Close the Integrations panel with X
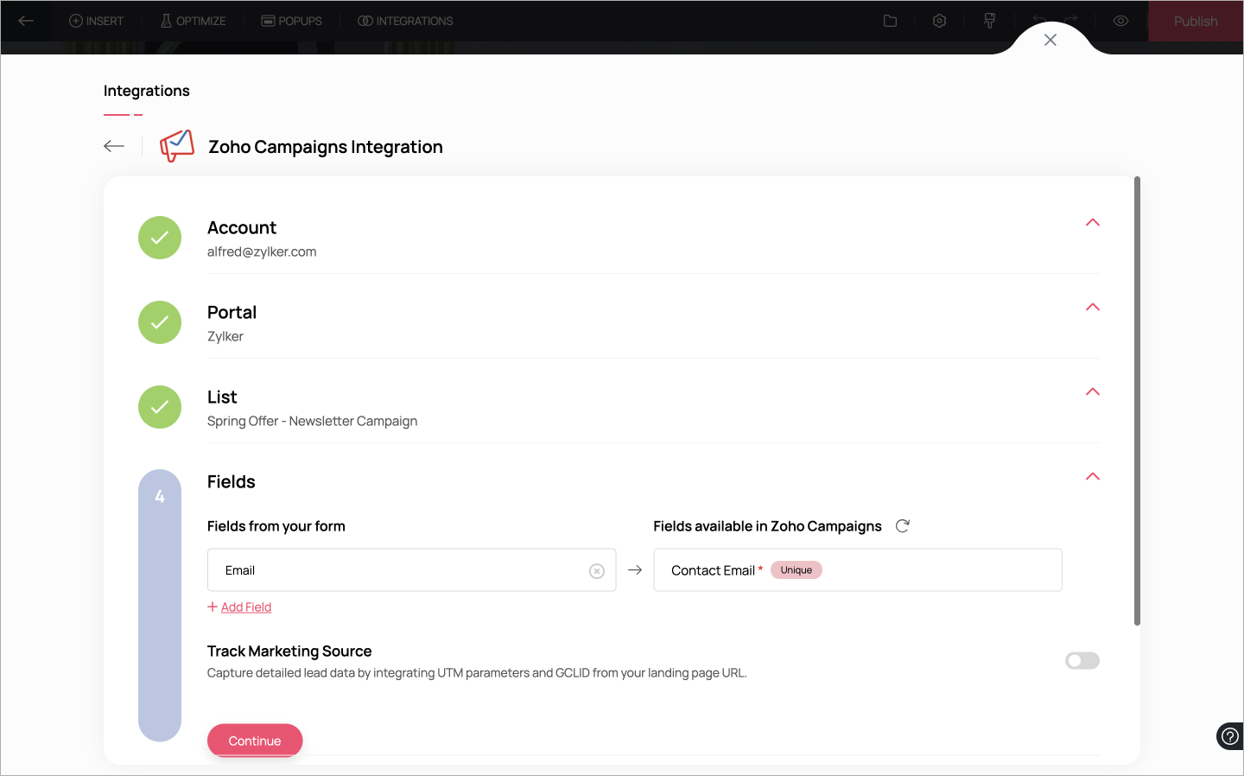 pos(1050,40)
